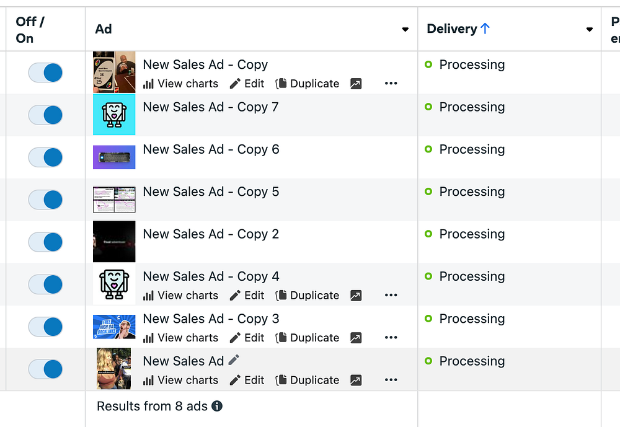Open thumbnail of New Sales Ad - Copy 6
The width and height of the screenshot is (620, 427).
[114, 157]
